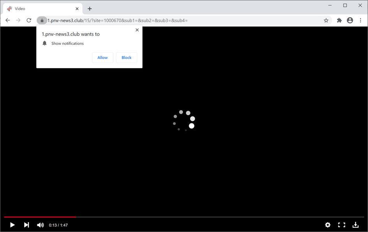The height and width of the screenshot is (232, 368).
Task: Click the browser profile avatar icon
Action: 350,20
